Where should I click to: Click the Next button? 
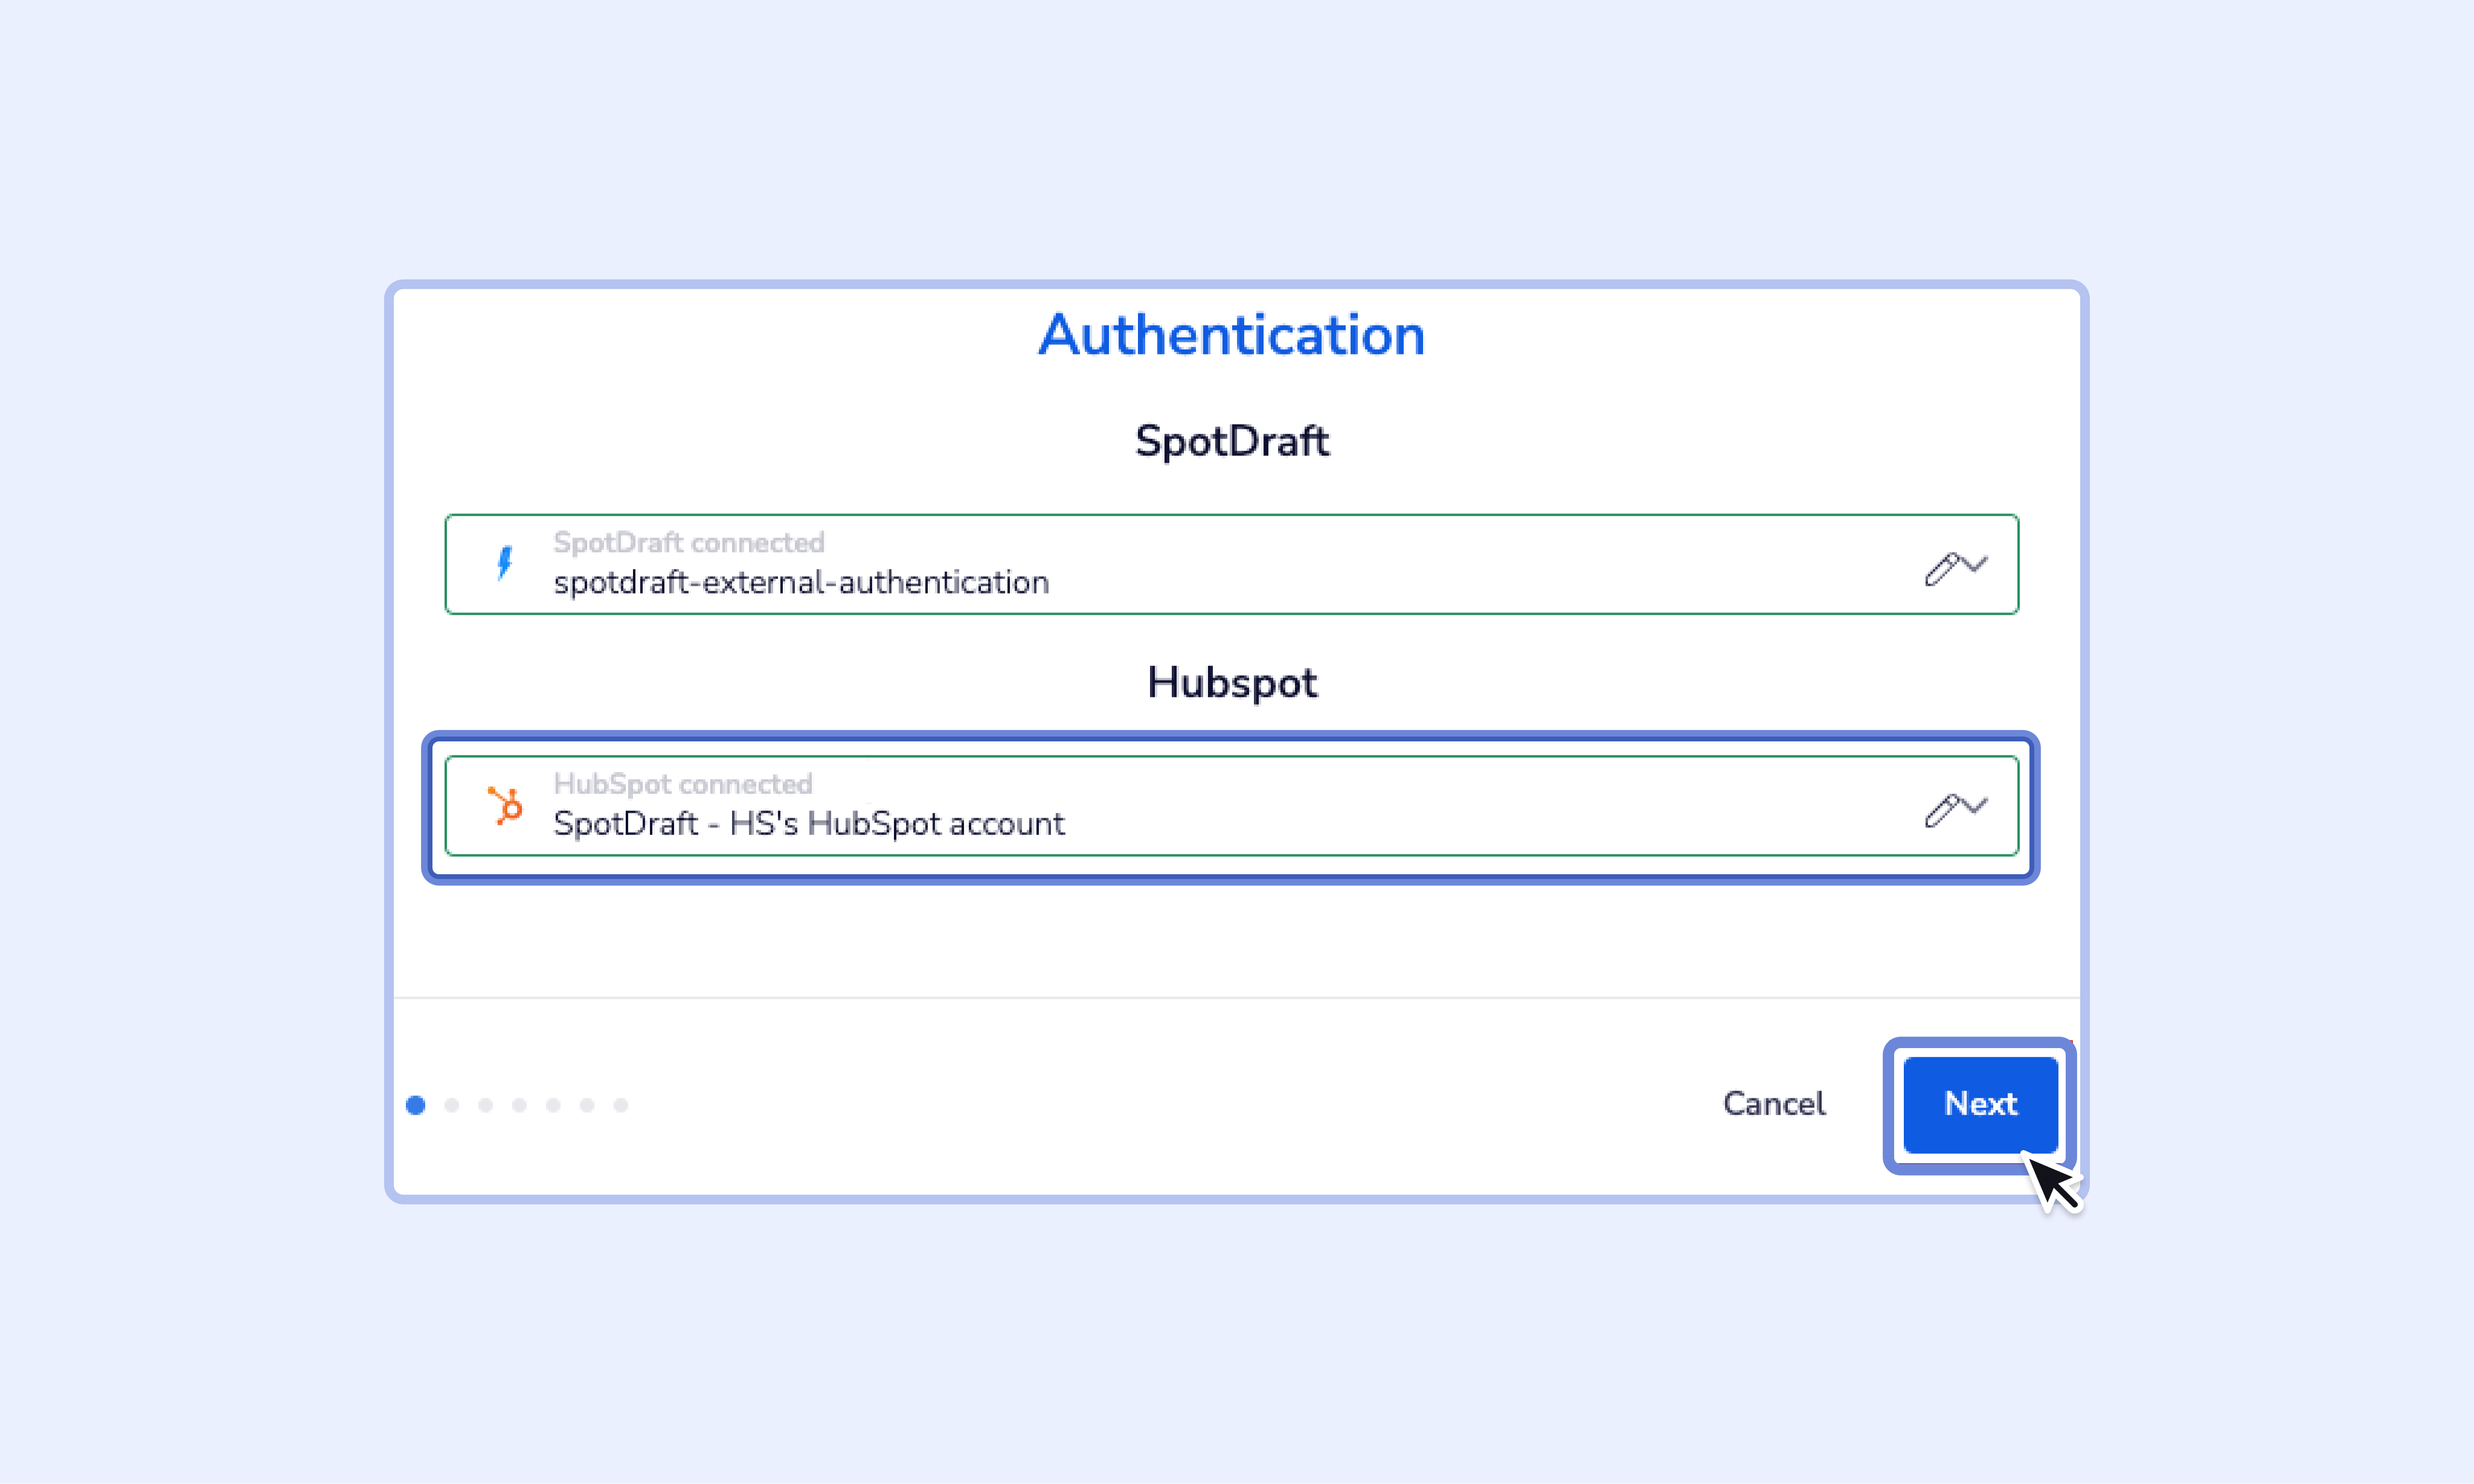pos(1979,1104)
